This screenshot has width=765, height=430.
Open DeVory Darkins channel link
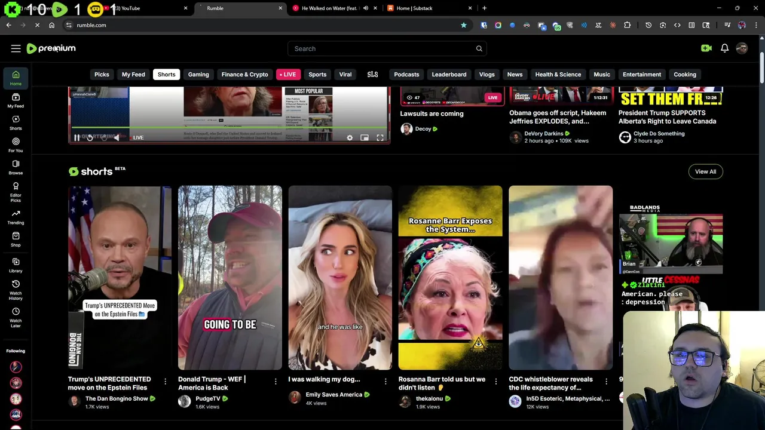tap(544, 134)
